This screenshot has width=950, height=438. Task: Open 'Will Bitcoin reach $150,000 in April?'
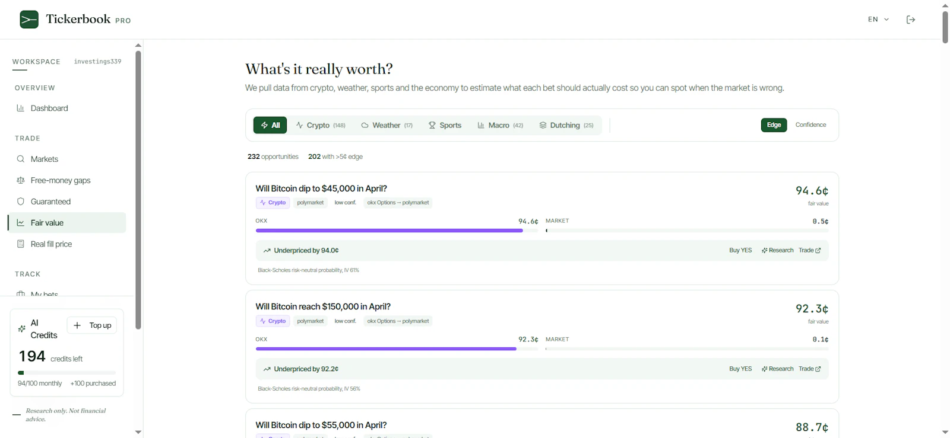coord(323,306)
